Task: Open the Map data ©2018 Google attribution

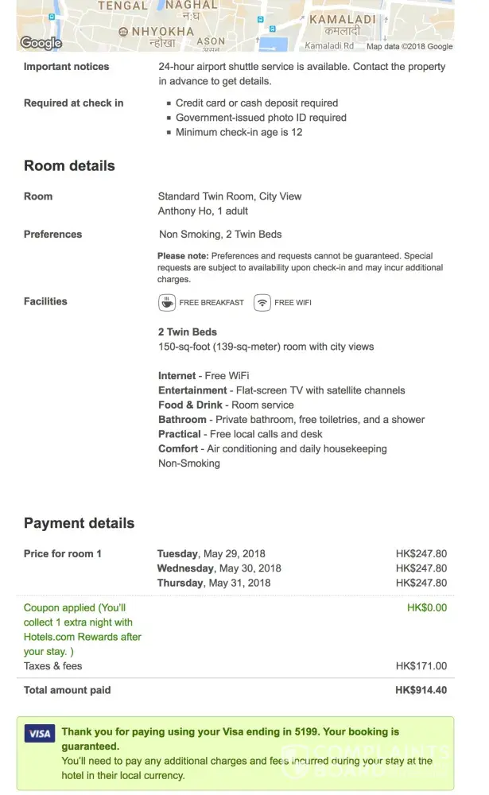Action: 409,46
